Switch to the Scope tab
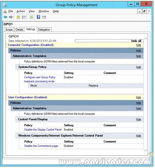155x168 pixels. click(x=9, y=29)
